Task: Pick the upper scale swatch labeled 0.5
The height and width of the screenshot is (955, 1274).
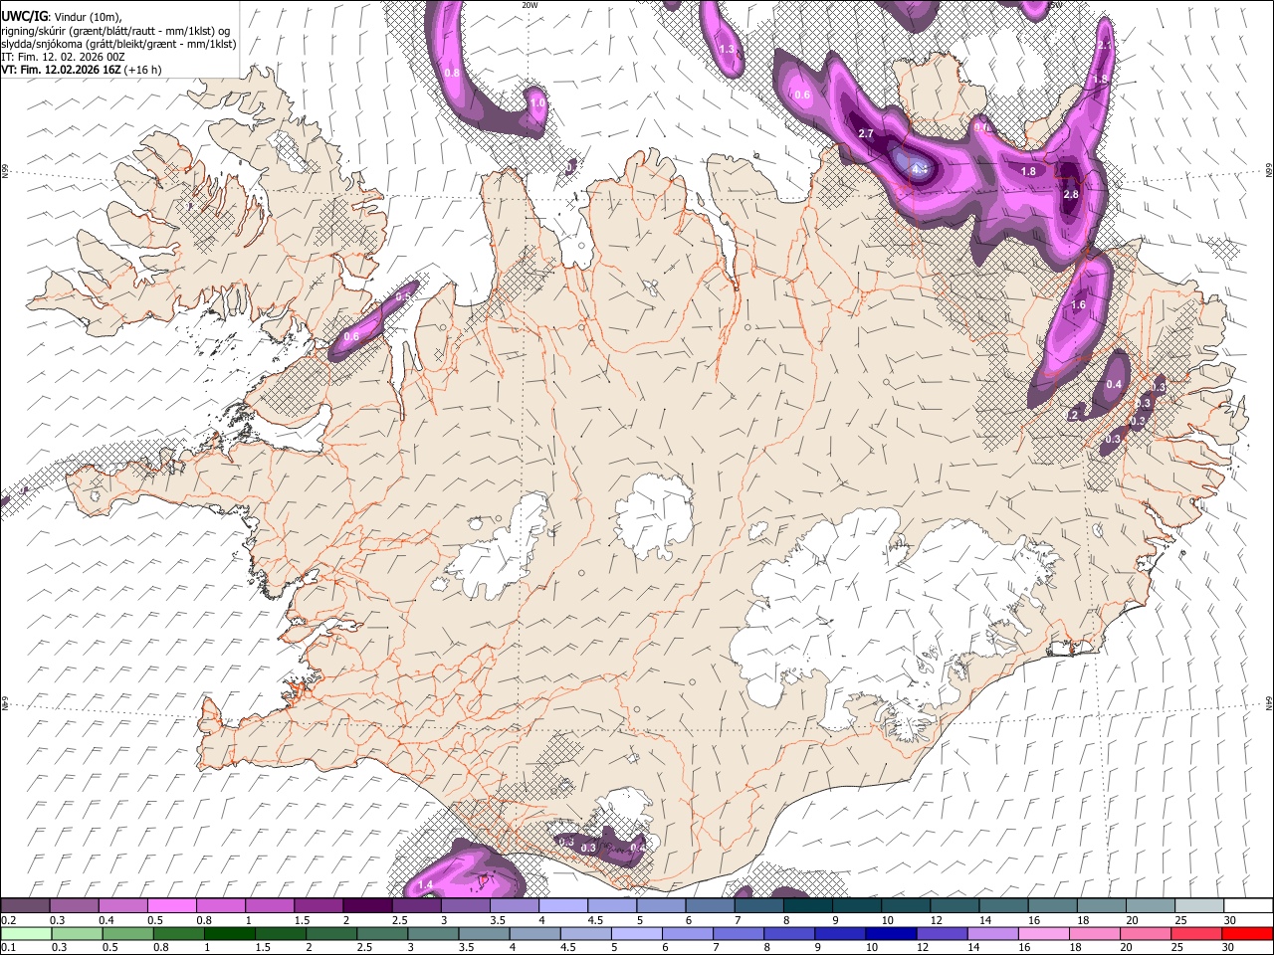Action: 172,905
